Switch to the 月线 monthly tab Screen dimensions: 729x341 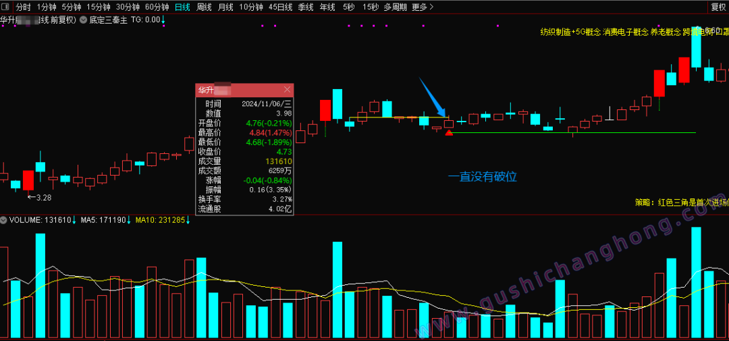(225, 7)
